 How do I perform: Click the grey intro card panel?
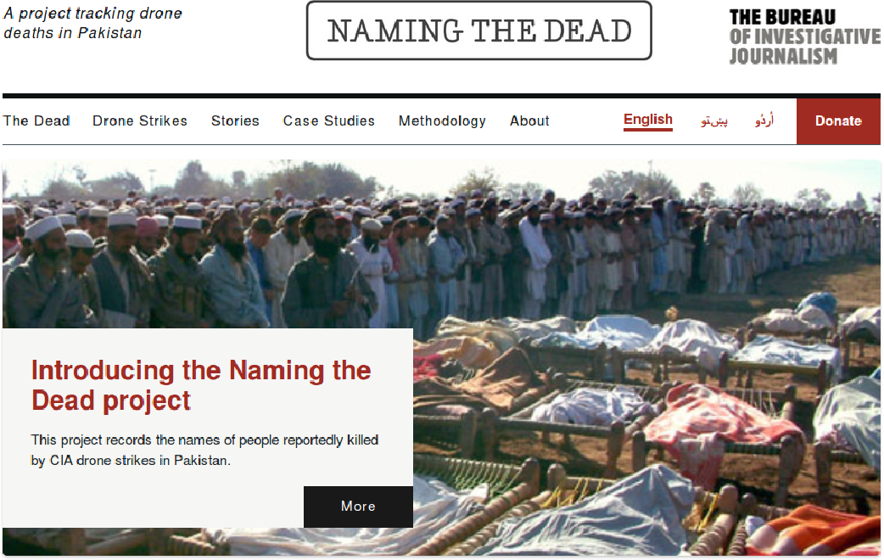(208, 428)
